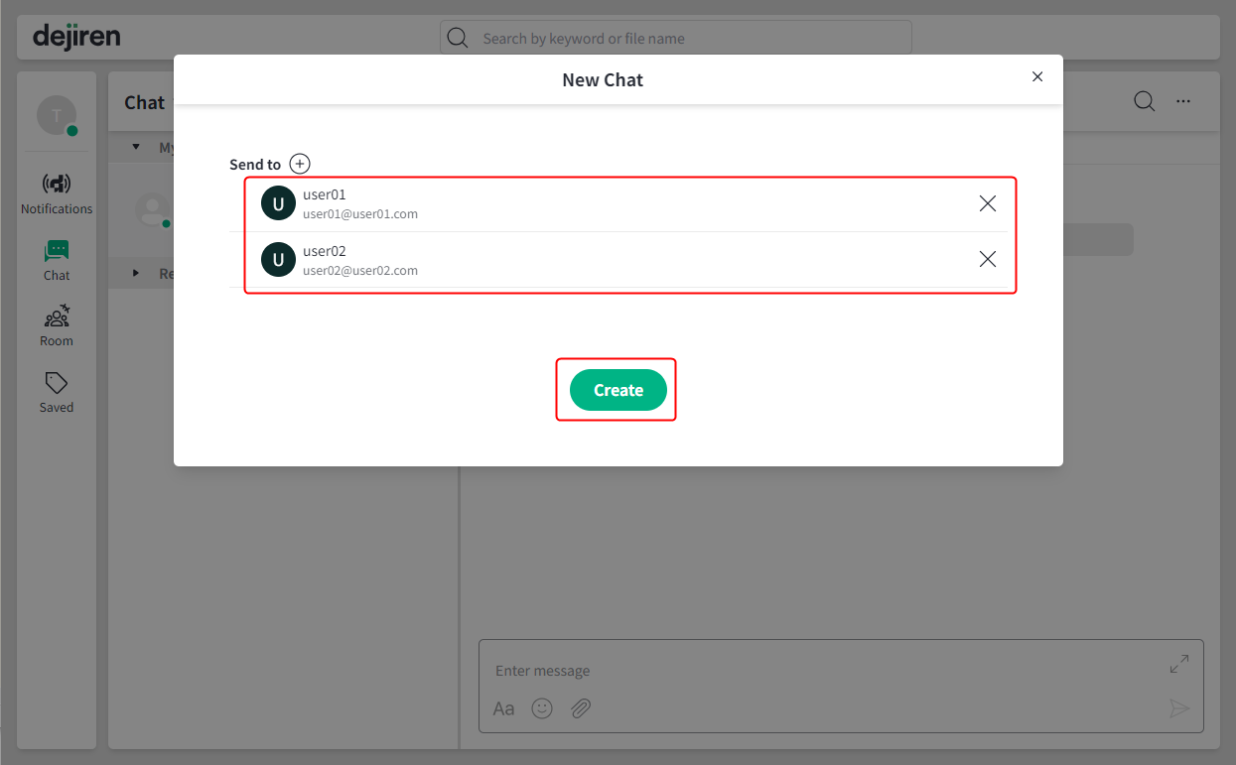Image resolution: width=1236 pixels, height=765 pixels.
Task: Close the New Chat dialog
Action: [1037, 76]
